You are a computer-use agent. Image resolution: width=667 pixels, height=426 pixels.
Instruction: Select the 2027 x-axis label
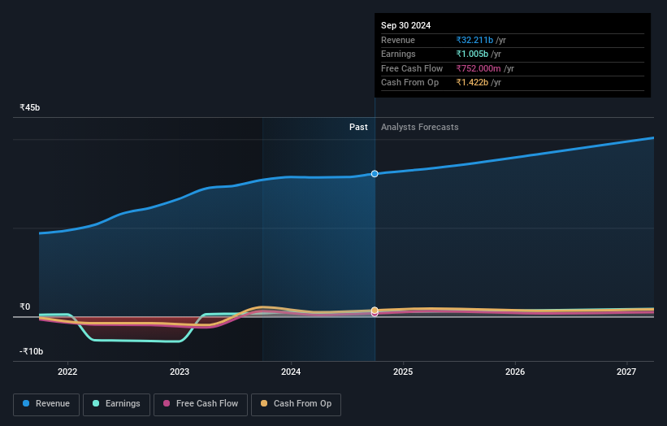[x=626, y=372]
